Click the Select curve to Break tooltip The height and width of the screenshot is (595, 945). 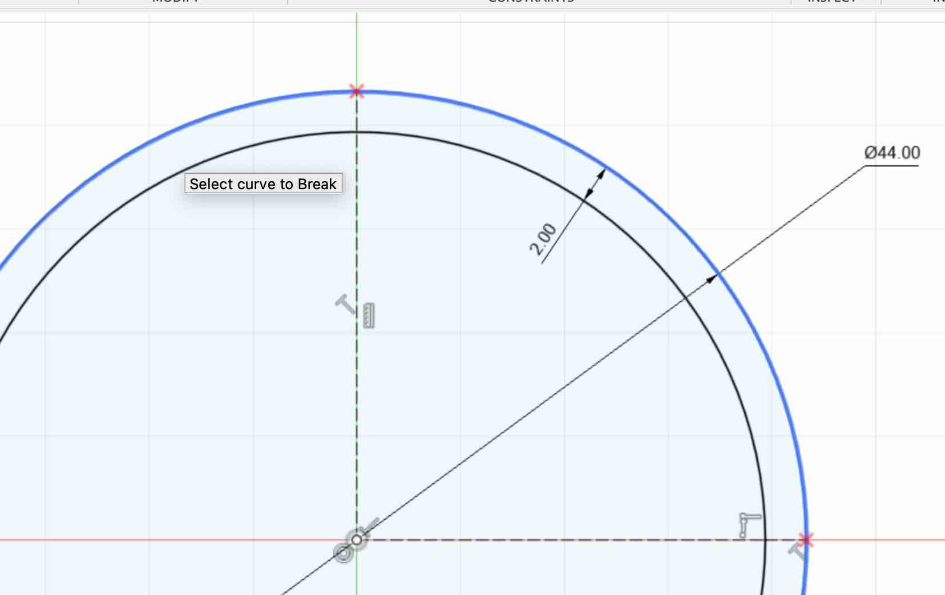click(x=263, y=184)
